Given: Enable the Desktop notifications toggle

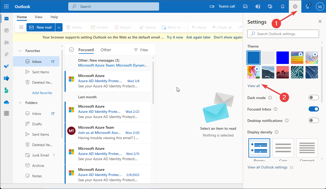Looking at the screenshot, I should 314,121.
